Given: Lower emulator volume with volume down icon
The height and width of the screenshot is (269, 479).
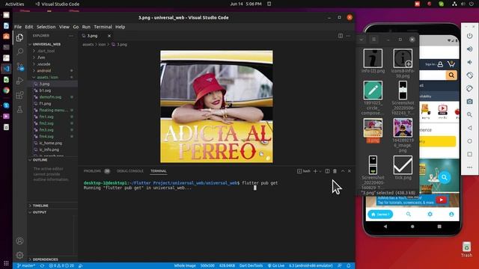Looking at the screenshot, I should (469, 62).
